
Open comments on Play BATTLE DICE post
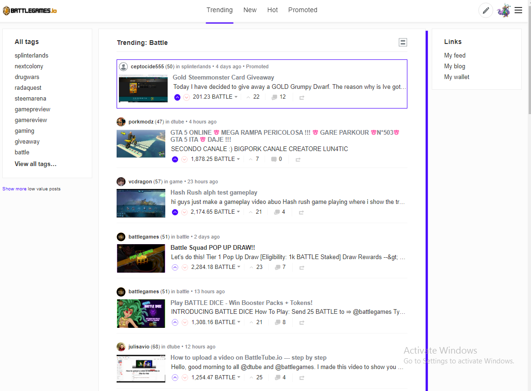280,322
